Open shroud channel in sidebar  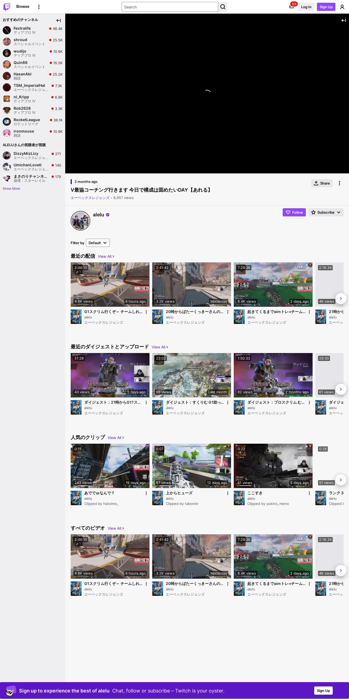[x=33, y=42]
